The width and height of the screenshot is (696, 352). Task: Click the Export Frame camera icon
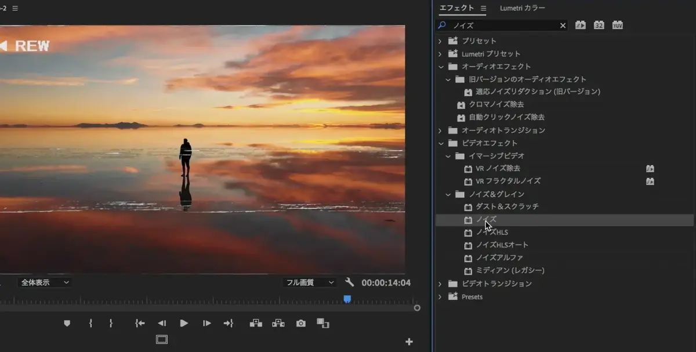pyautogui.click(x=300, y=324)
